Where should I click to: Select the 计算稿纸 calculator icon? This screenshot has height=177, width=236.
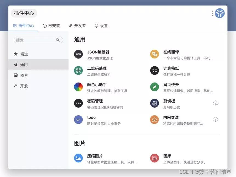tap(155, 71)
